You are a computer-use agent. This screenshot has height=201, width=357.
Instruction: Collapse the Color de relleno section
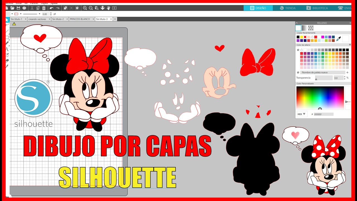(x=350, y=45)
